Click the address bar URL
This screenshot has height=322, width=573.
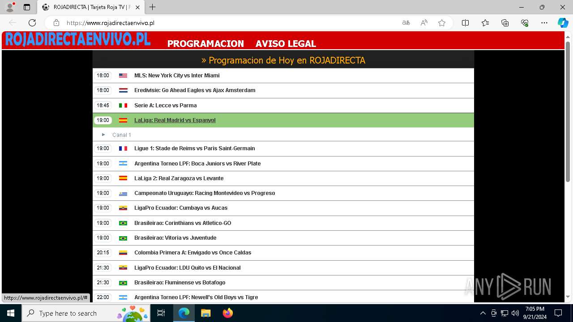pos(111,23)
